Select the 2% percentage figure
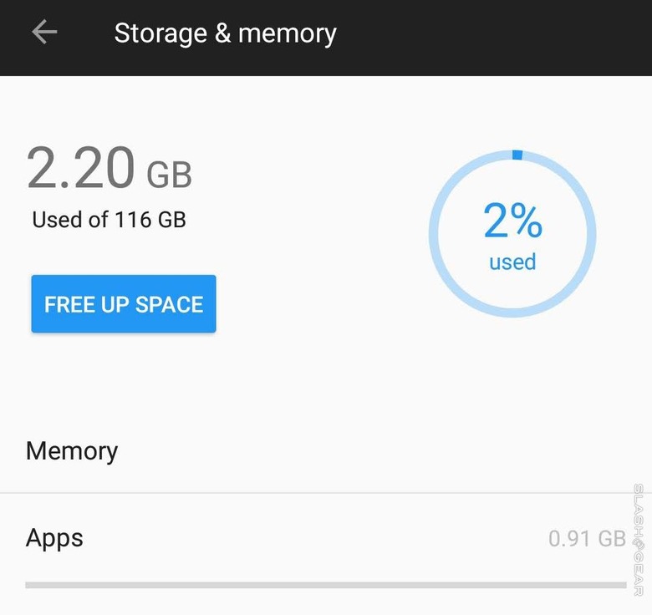Viewport: 652px width, 615px height. (512, 221)
